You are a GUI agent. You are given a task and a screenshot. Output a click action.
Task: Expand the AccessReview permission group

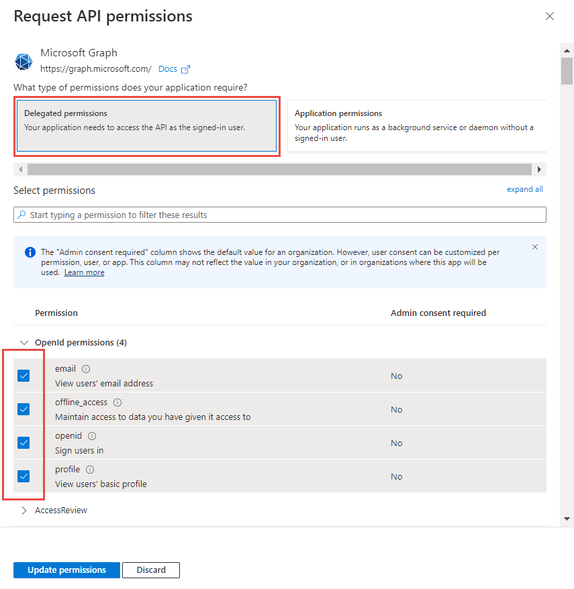coord(24,511)
